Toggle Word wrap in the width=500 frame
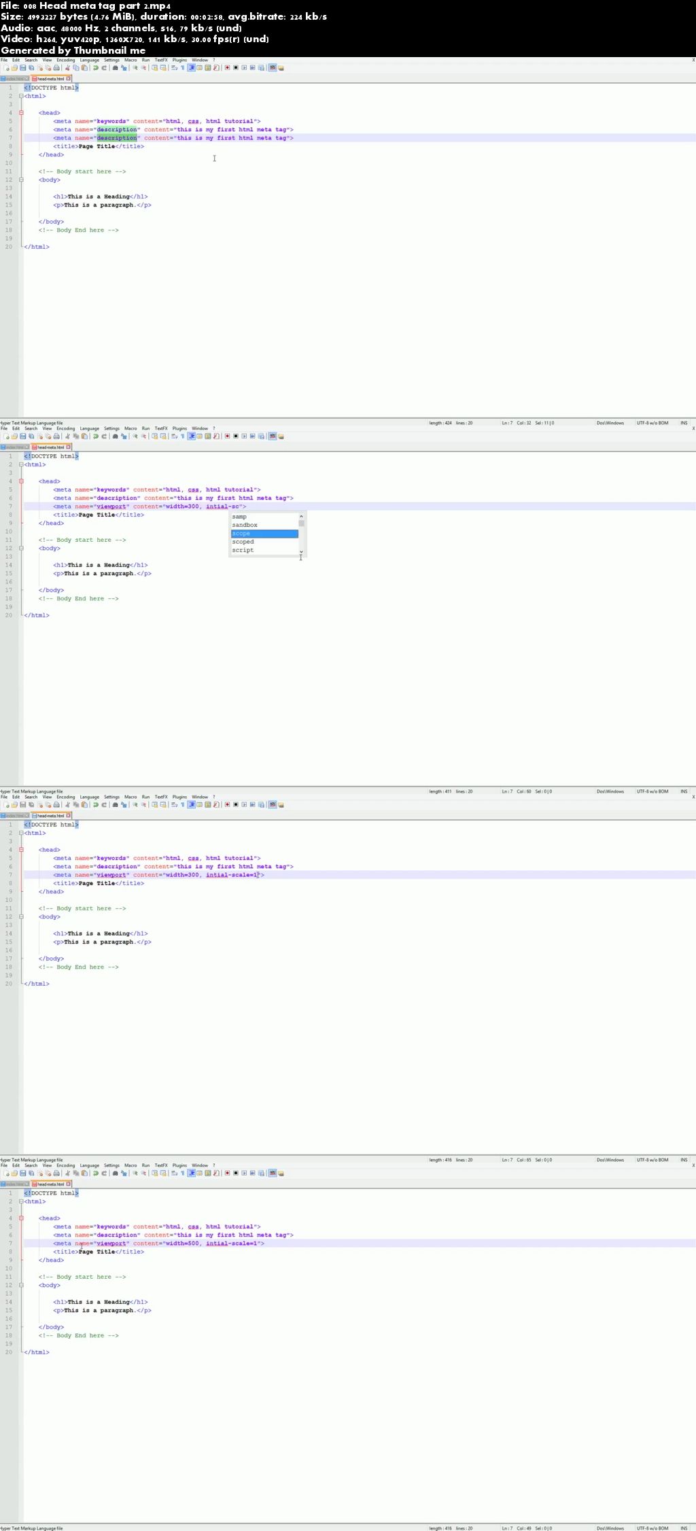This screenshot has width=696, height=1531. pos(174,1173)
